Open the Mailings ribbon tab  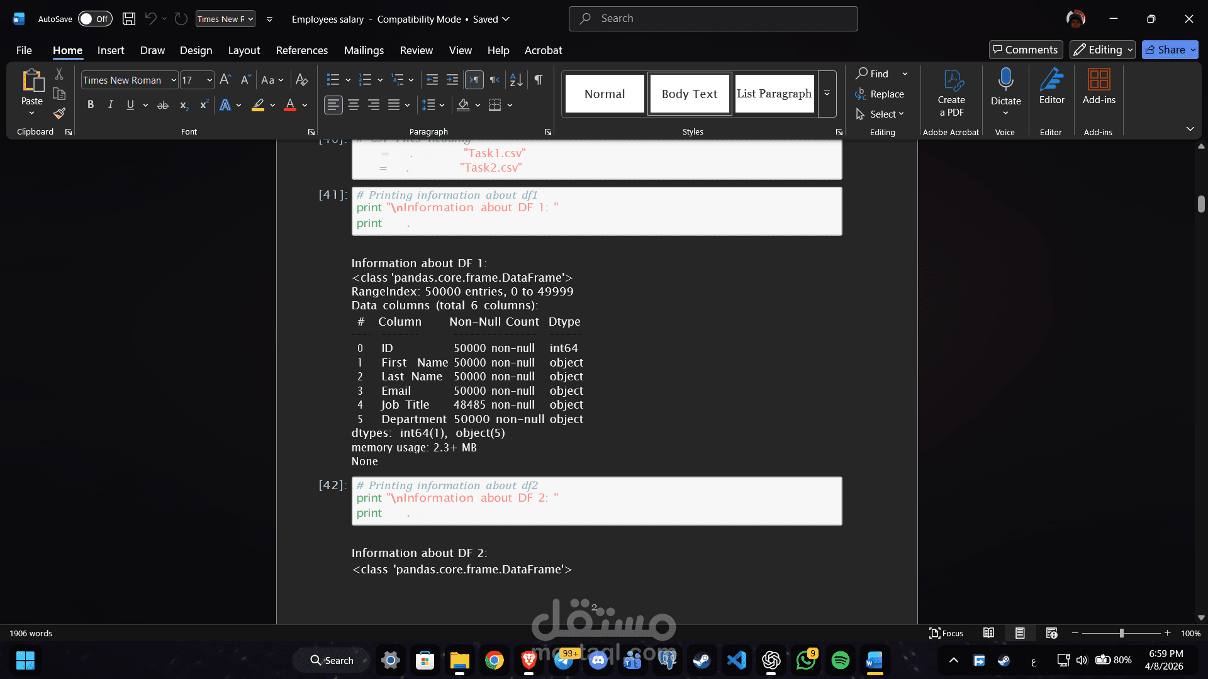point(363,50)
